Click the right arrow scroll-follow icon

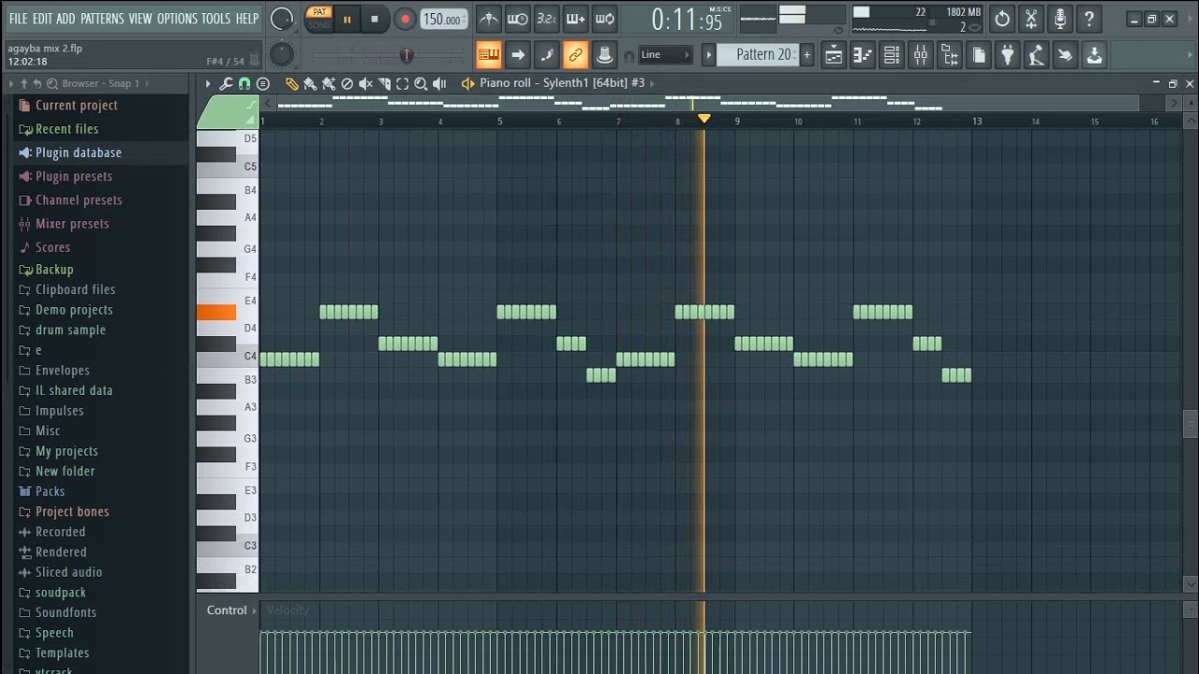point(517,55)
